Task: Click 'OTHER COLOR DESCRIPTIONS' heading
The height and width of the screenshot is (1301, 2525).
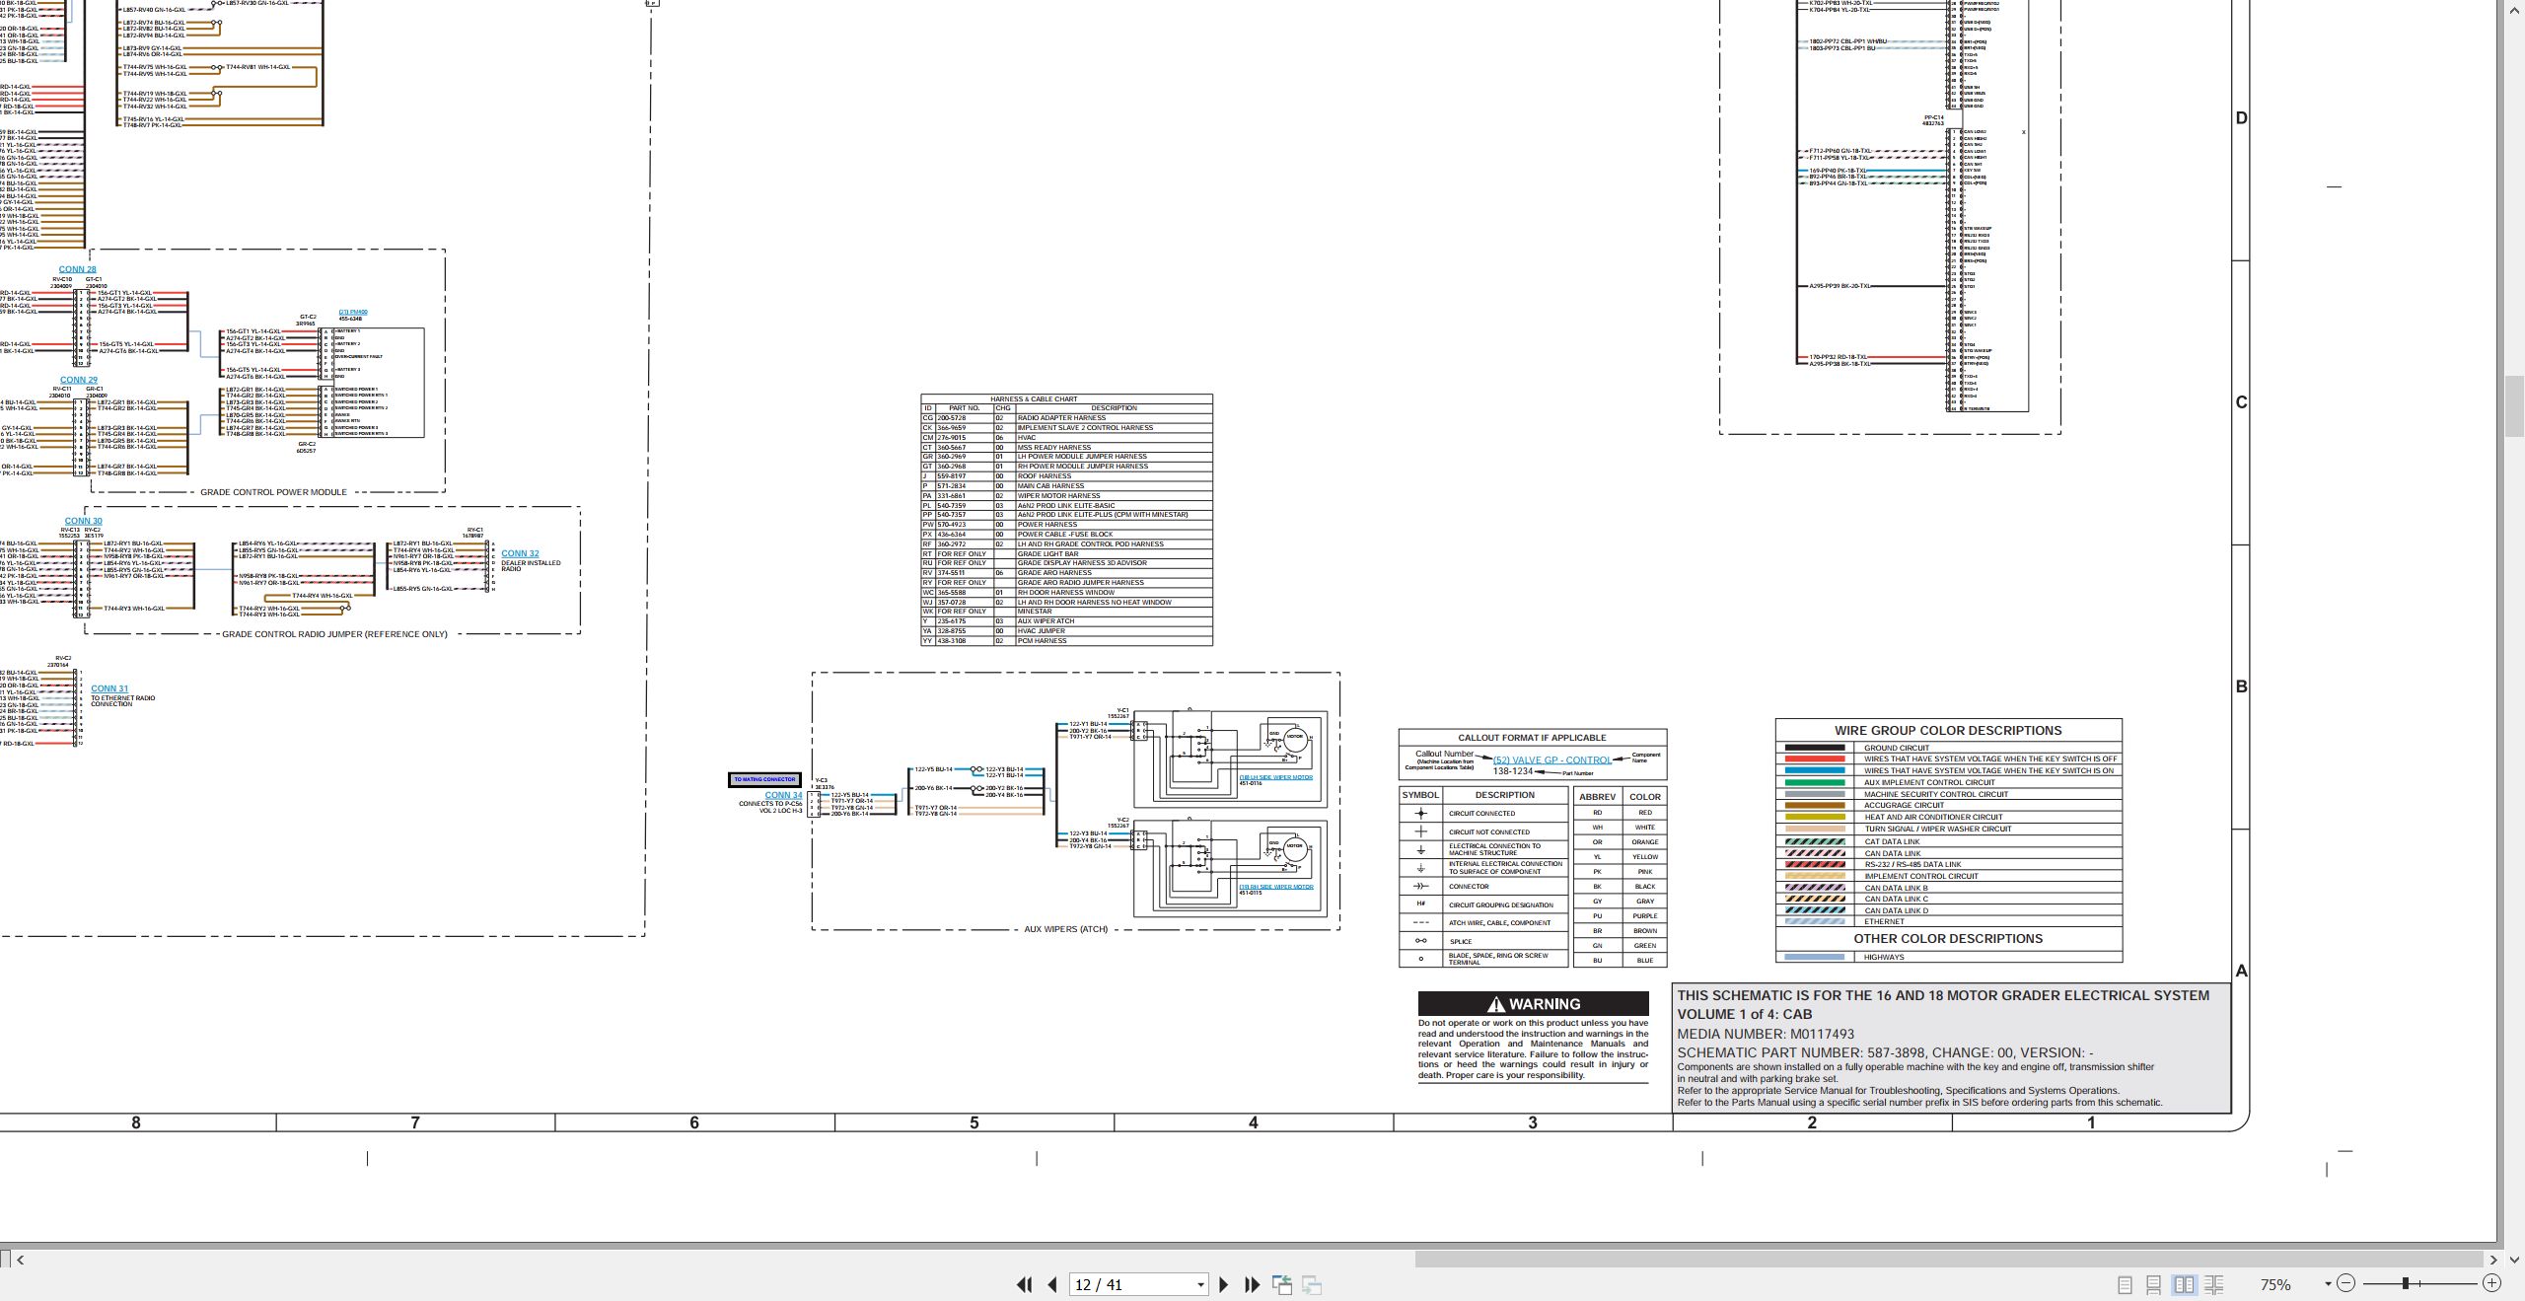Action: (1948, 939)
